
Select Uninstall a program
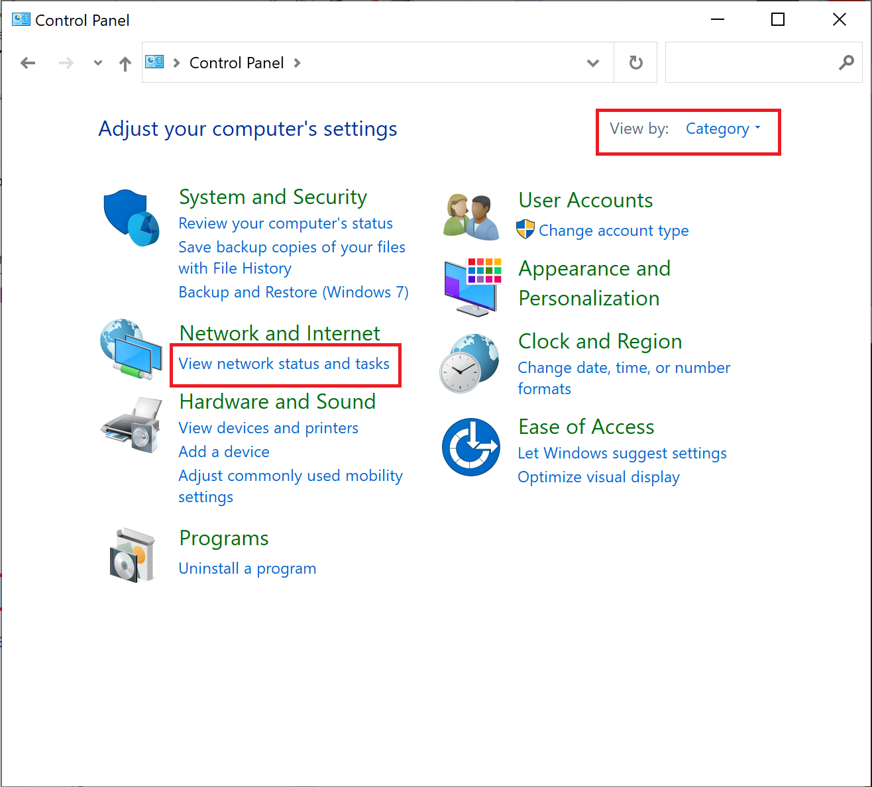tap(247, 568)
